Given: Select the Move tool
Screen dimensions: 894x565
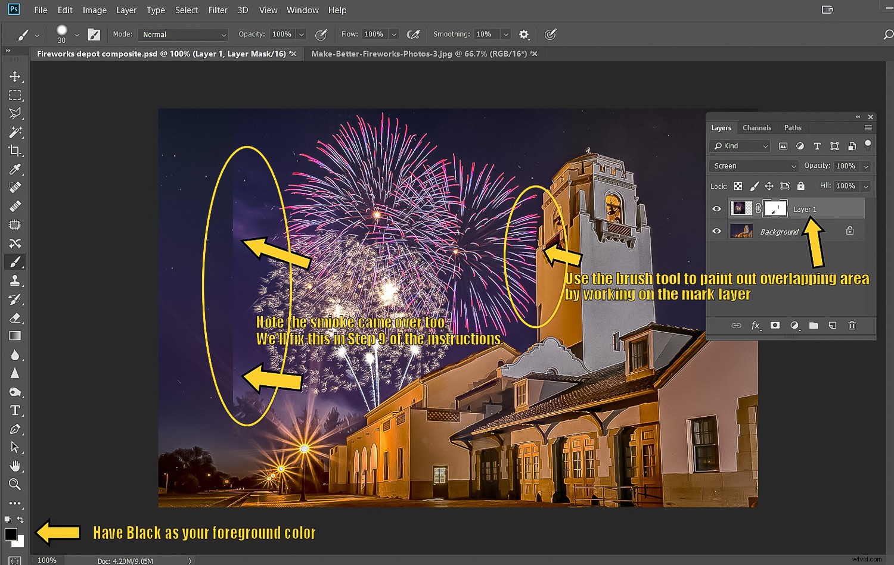Looking at the screenshot, I should pyautogui.click(x=15, y=76).
